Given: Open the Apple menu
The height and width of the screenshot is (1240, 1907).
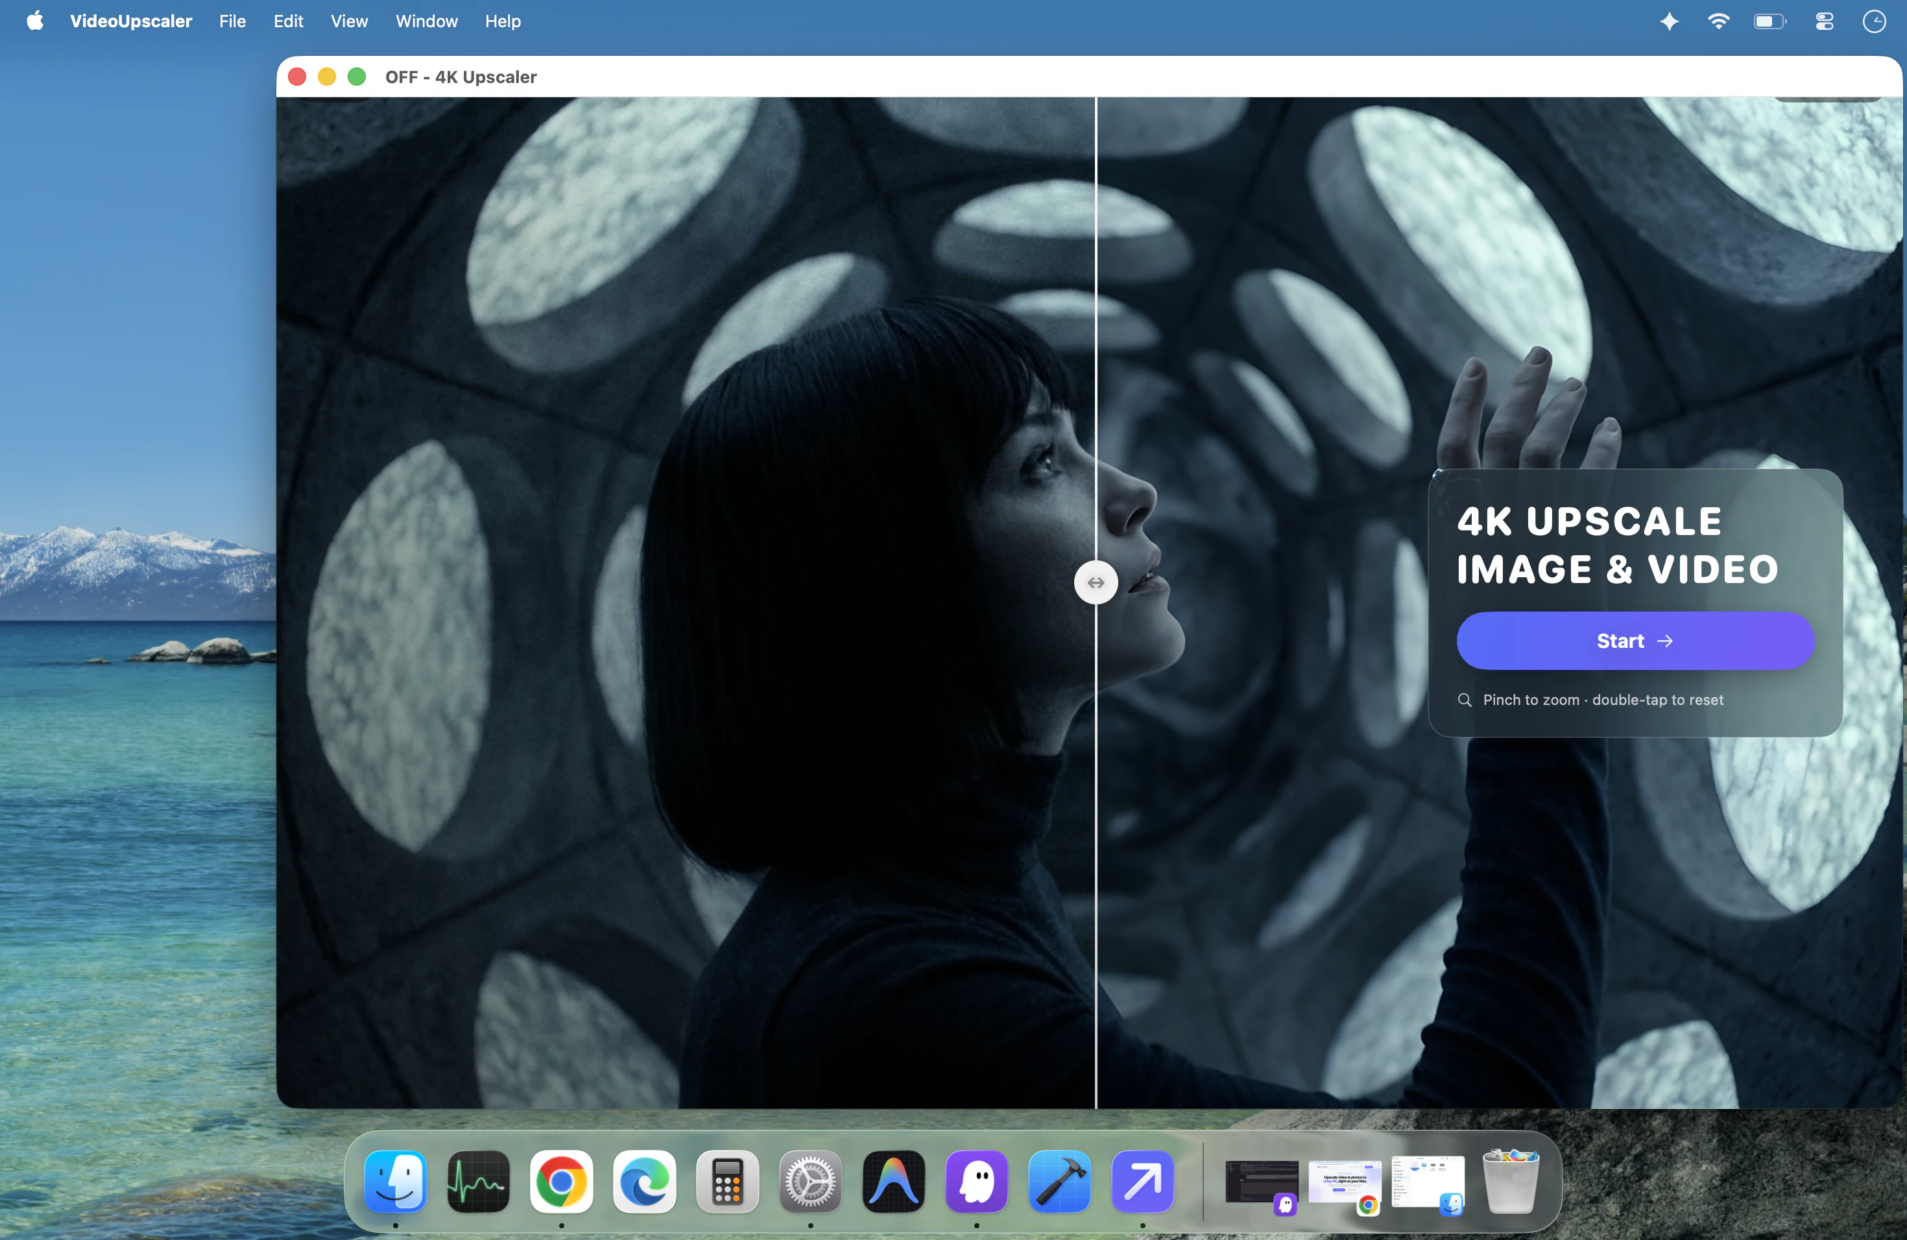Looking at the screenshot, I should coord(35,21).
